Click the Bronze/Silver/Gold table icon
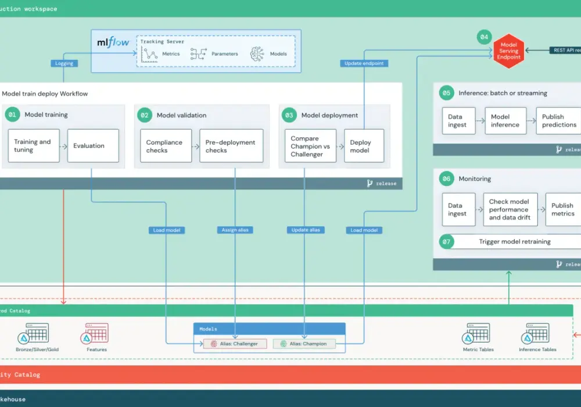 (33, 333)
